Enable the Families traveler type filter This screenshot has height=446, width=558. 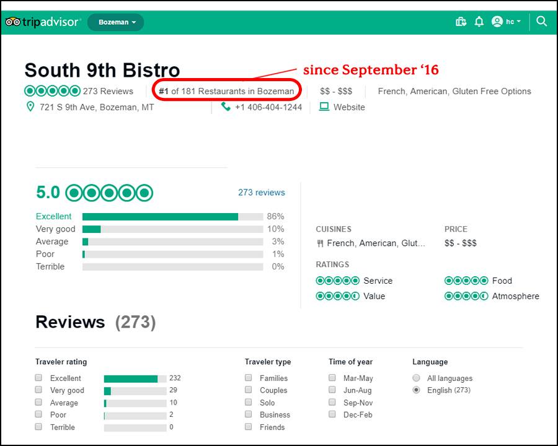tap(249, 378)
